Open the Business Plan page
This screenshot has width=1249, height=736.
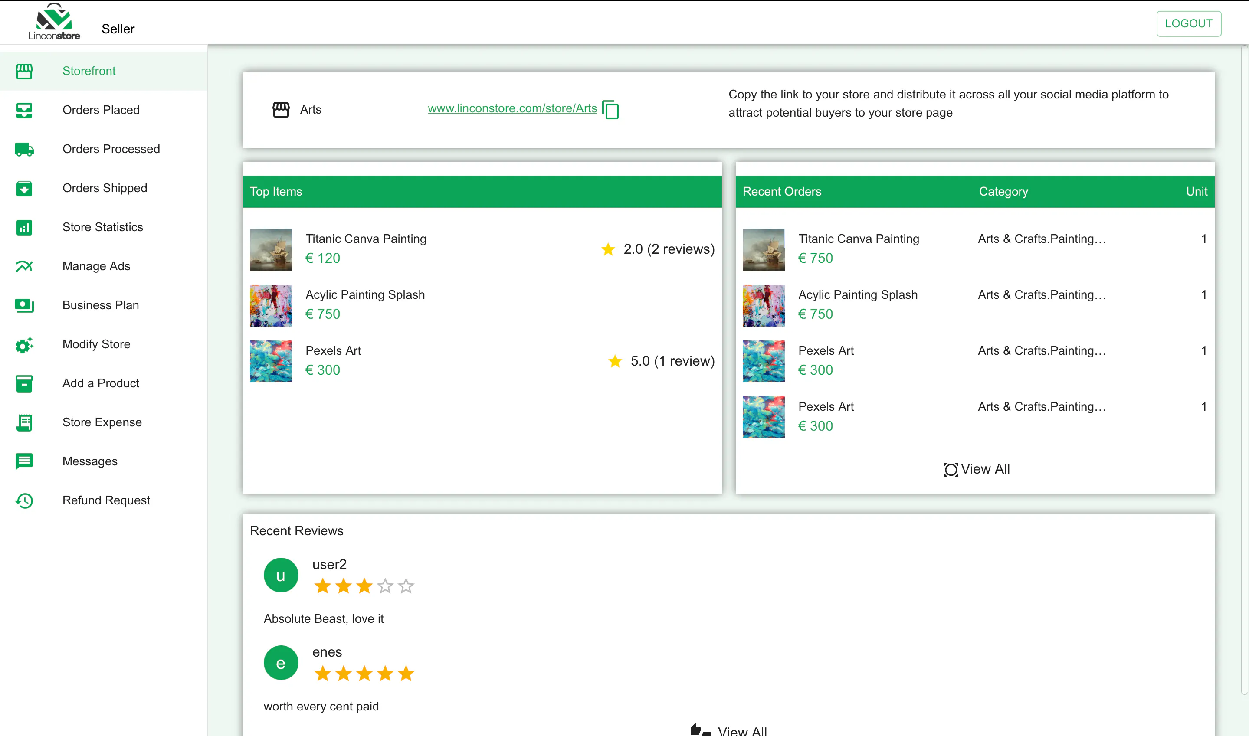[x=104, y=305]
